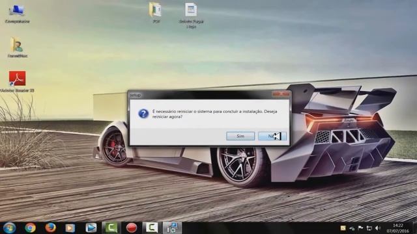Open the white Camtasia C taskbar icon

pos(152,227)
